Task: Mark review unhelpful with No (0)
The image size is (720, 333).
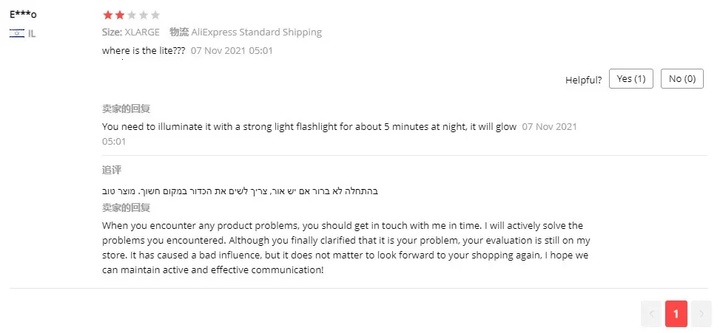Action: pyautogui.click(x=682, y=79)
